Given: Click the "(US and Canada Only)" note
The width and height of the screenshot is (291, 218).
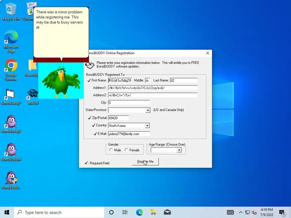Looking at the screenshot, I should point(169,110).
